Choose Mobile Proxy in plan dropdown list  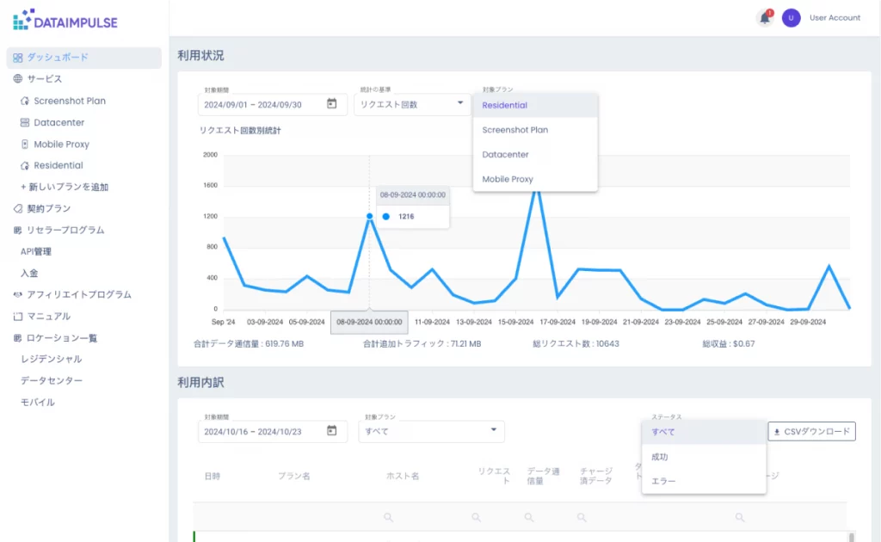(x=508, y=179)
